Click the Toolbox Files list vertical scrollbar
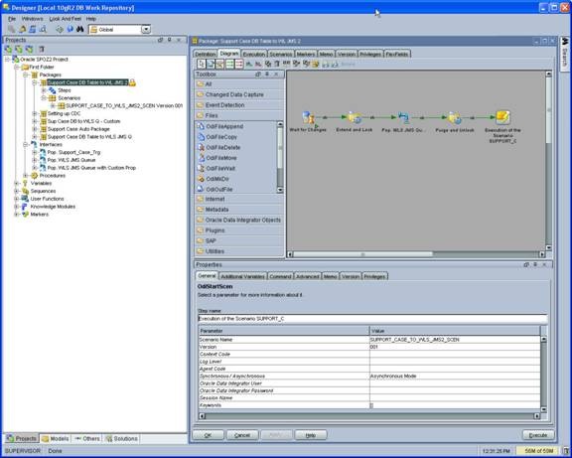Screen dimensions: 572x458 [280, 157]
